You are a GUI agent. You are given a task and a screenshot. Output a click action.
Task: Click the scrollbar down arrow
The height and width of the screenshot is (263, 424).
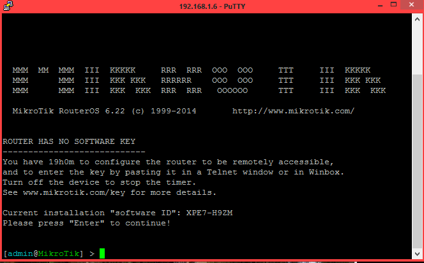click(417, 254)
